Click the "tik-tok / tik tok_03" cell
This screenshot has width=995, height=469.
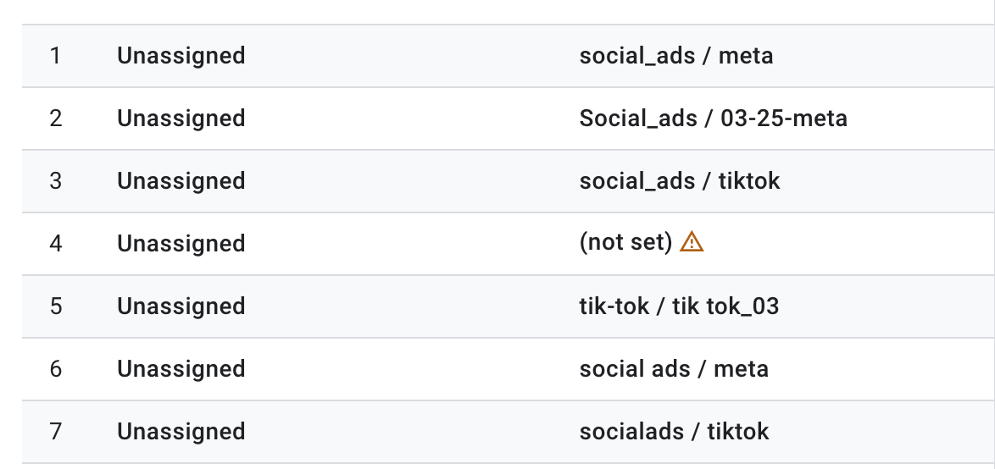pyautogui.click(x=679, y=306)
